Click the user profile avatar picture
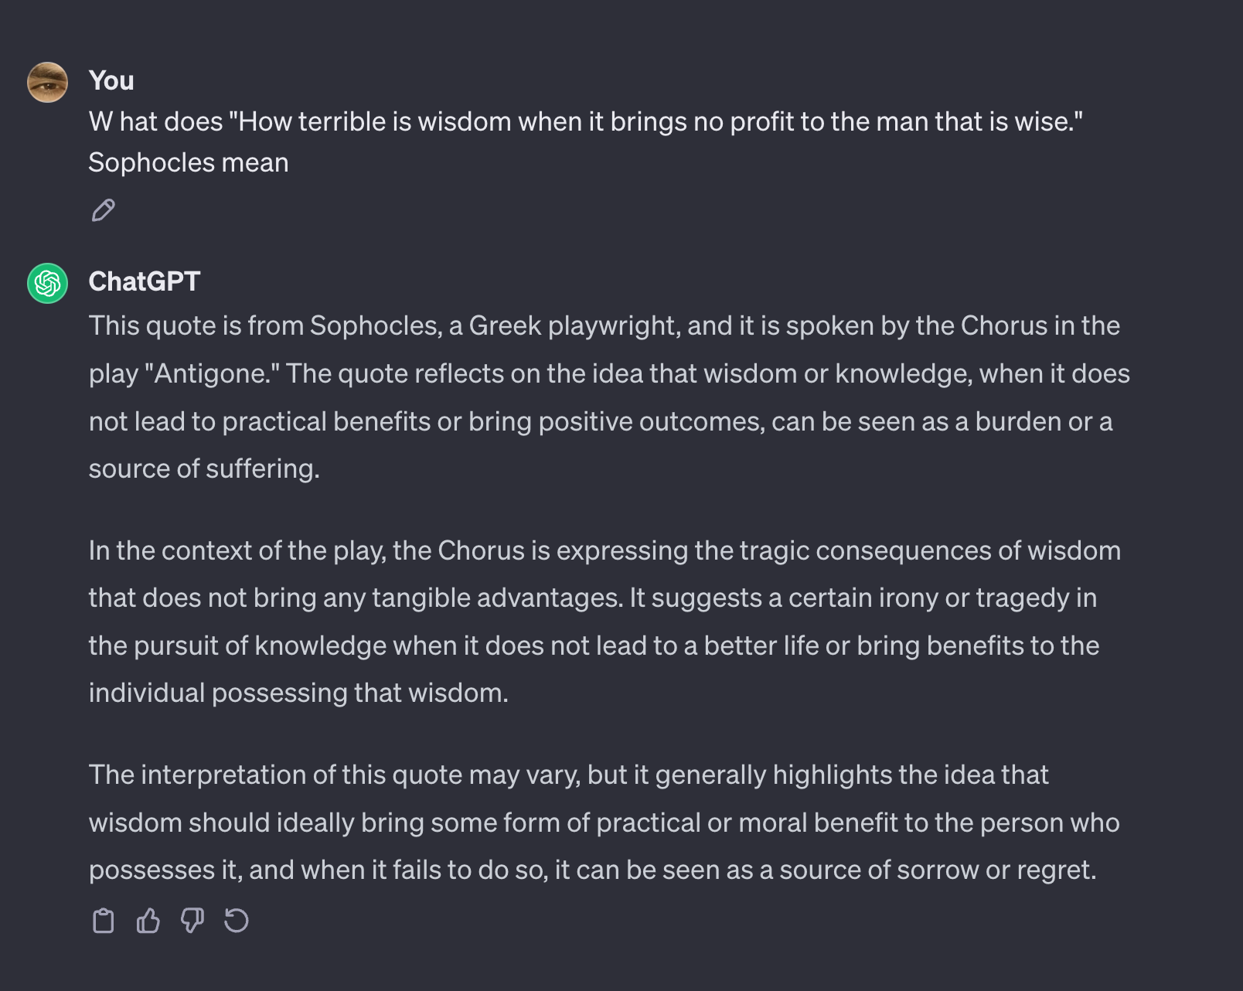Viewport: 1243px width, 991px height. point(47,82)
